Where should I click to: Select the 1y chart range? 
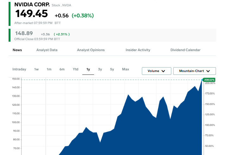point(88,69)
